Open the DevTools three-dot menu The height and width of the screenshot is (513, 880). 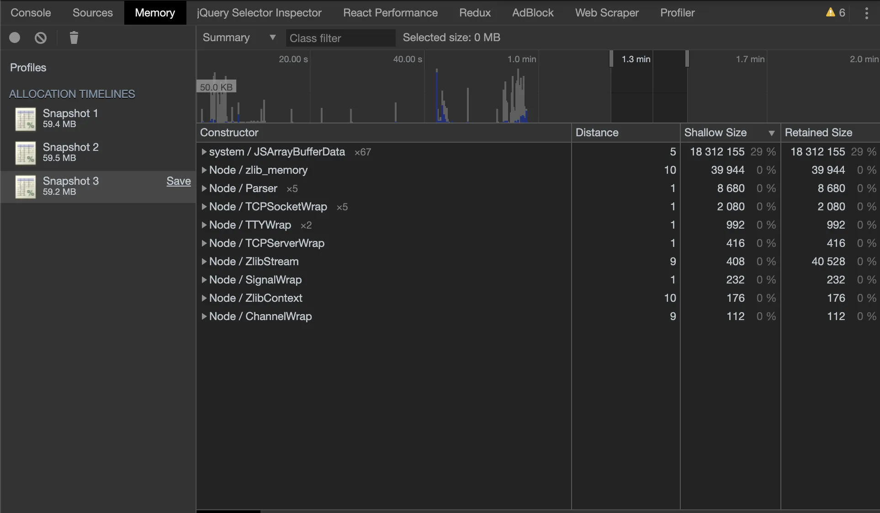[866, 13]
